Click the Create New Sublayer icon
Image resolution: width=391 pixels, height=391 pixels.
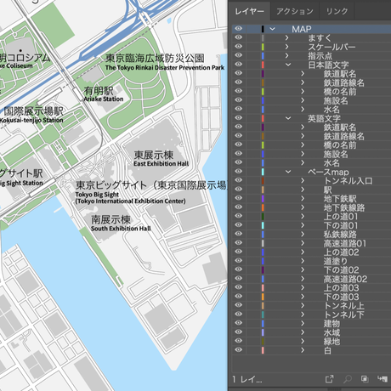pyautogui.click(x=382, y=379)
